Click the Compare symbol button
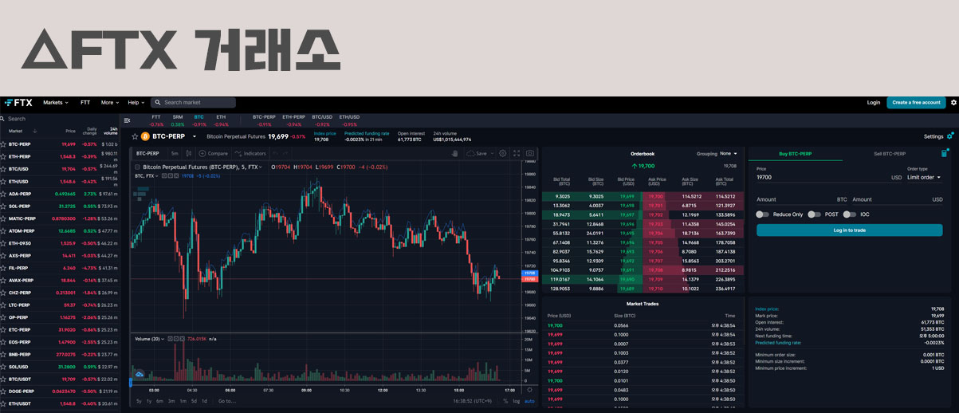Viewport: 959px width, 413px height. coord(214,153)
